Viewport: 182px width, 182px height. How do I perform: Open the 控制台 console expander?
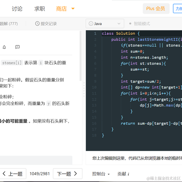pos(101,174)
